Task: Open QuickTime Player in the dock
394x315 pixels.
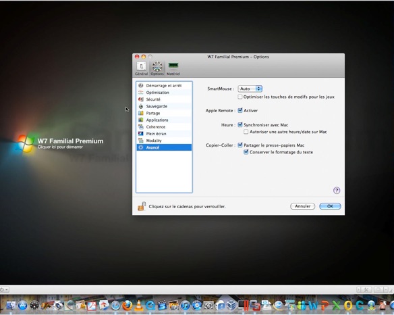Action: [150, 306]
